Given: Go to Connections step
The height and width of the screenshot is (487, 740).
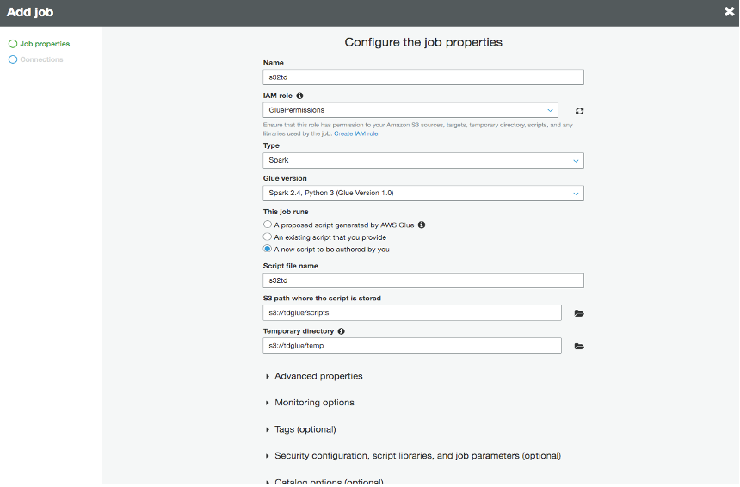Looking at the screenshot, I should click(x=41, y=59).
